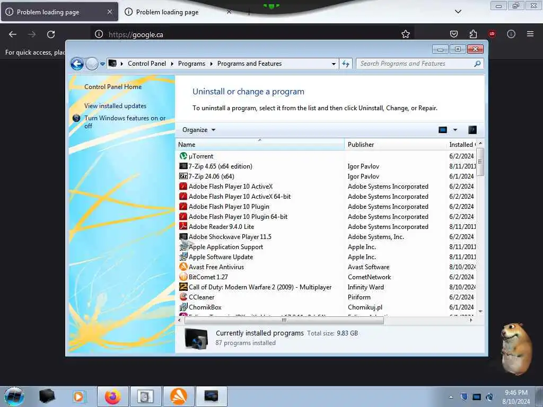Open View installed updates link

[115, 106]
